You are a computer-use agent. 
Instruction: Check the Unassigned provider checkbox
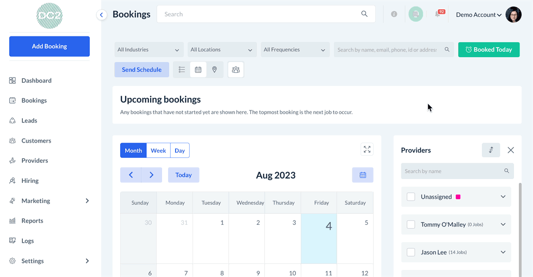click(x=411, y=196)
